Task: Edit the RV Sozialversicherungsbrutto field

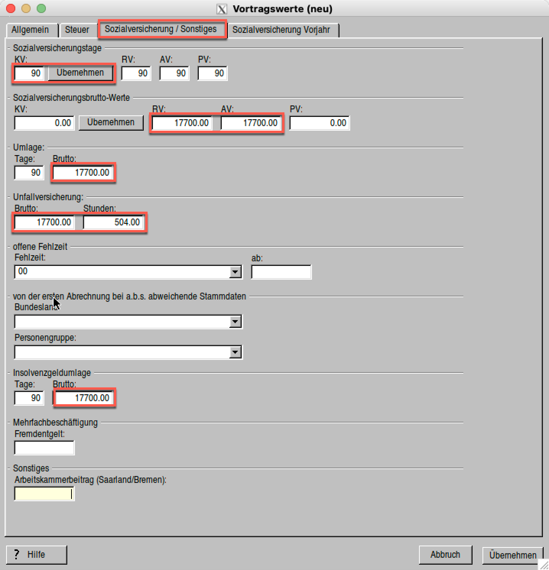Action: click(182, 123)
